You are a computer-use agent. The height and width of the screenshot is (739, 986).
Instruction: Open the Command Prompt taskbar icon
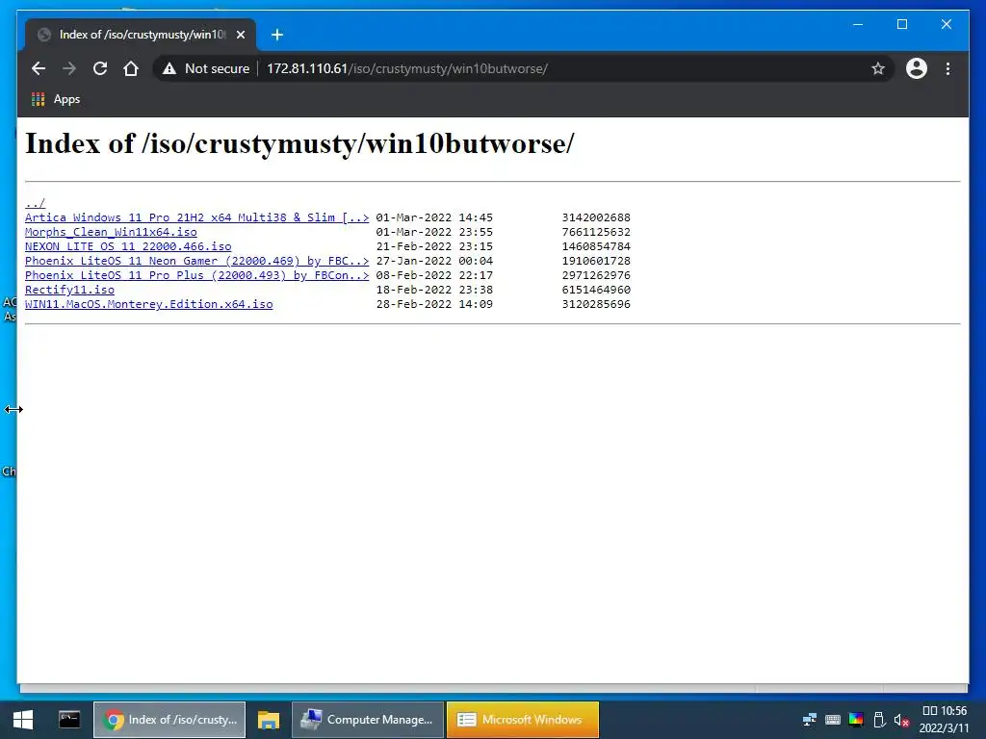69,720
